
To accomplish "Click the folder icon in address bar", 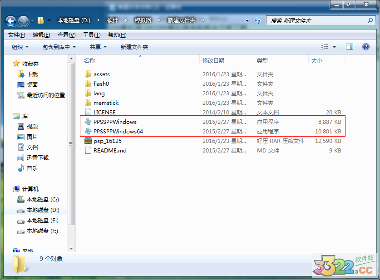I will (41, 20).
